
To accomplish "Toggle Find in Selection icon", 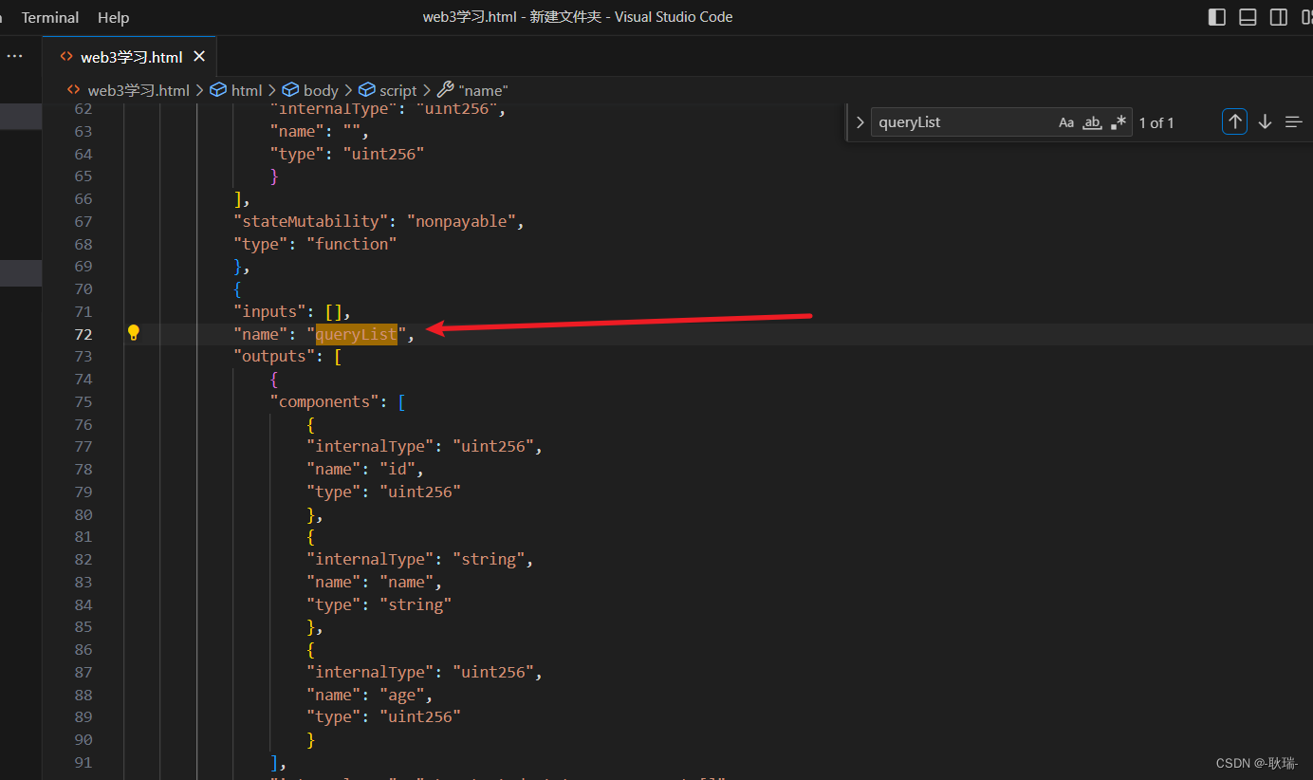I will tap(1294, 122).
